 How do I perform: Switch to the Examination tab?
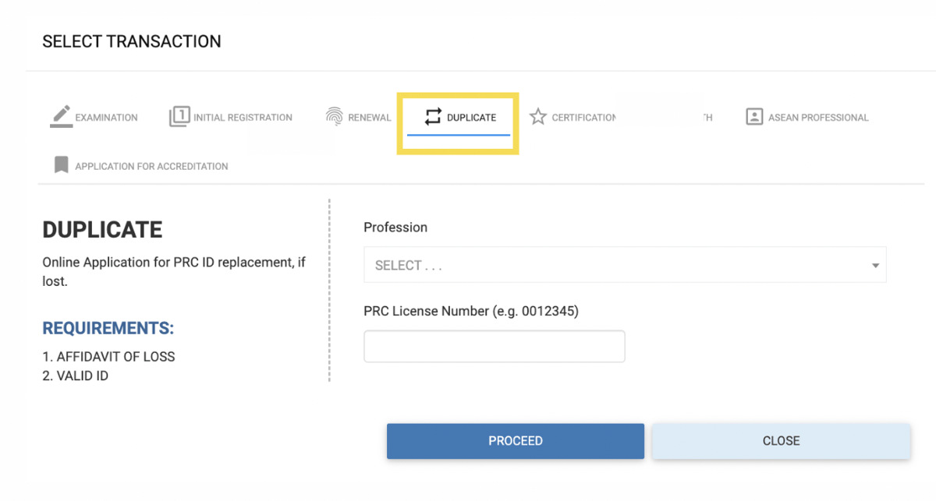pos(94,117)
